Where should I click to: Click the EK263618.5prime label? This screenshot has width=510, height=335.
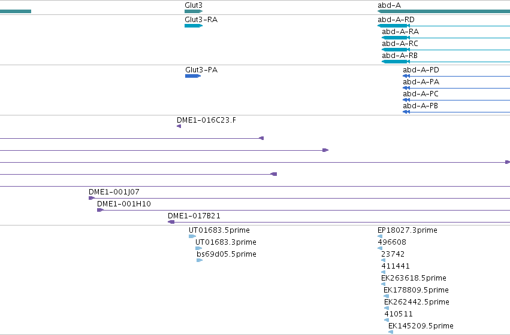[414, 278]
